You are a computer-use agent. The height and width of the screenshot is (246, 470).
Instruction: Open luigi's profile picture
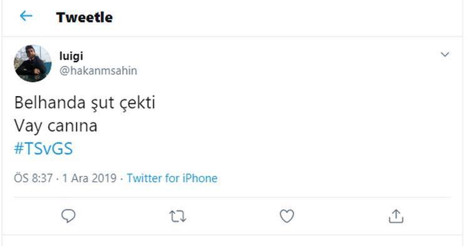pyautogui.click(x=33, y=63)
